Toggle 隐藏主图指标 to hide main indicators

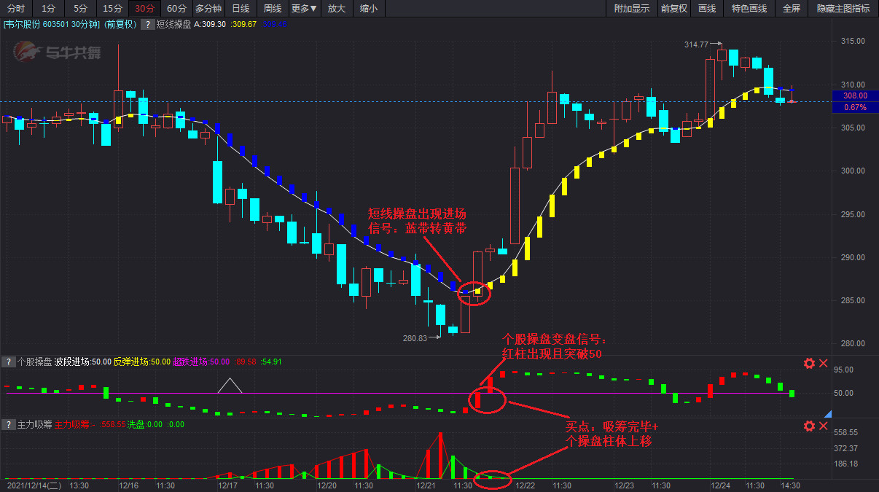843,9
